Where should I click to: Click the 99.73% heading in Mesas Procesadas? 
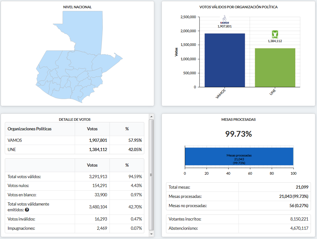[238, 134]
